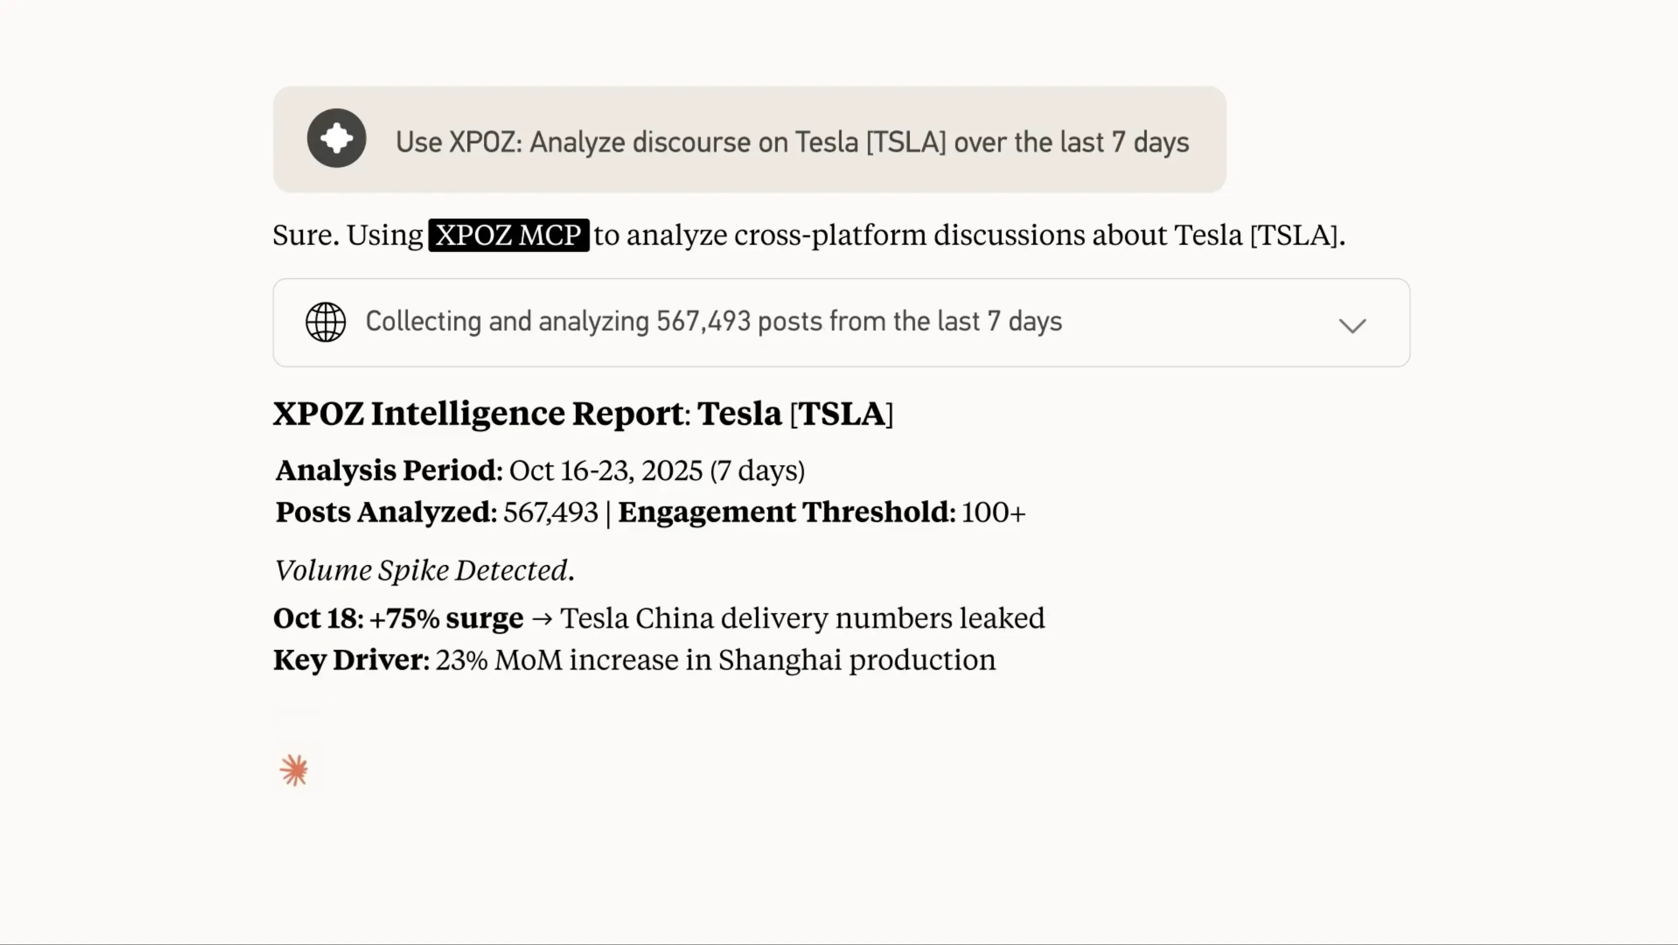
Task: Click the Posts Analyzed label
Action: (386, 512)
